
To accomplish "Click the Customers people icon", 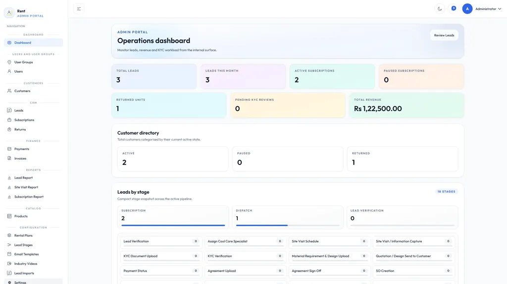I will [9, 91].
